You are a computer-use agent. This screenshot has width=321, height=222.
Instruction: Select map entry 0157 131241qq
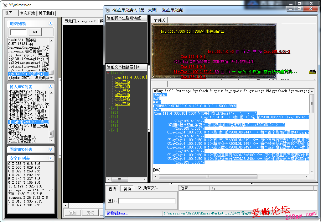point(28,44)
